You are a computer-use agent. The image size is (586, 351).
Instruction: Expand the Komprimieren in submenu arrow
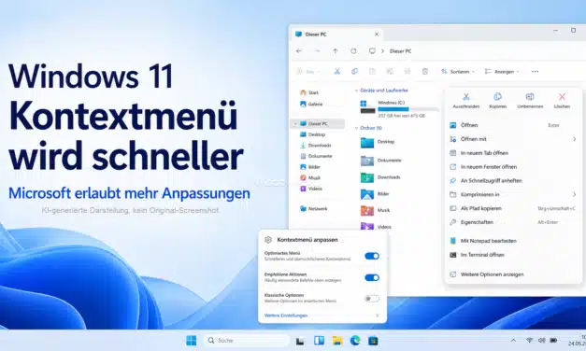tap(575, 194)
